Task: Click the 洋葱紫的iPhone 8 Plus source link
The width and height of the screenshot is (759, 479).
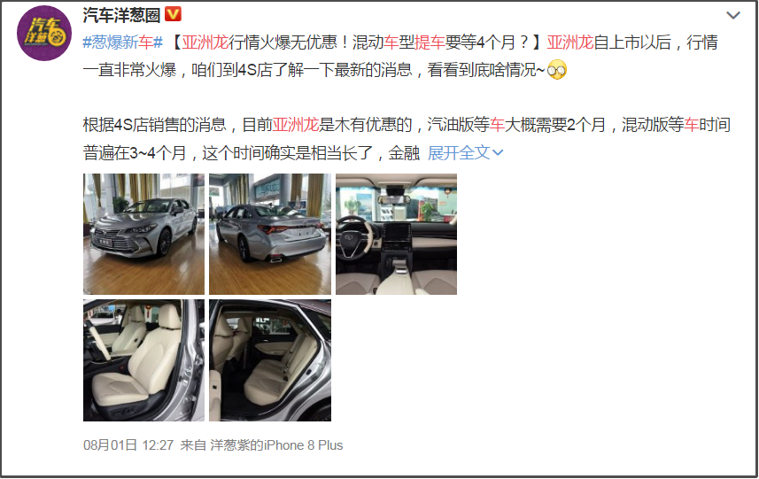Action: click(x=276, y=445)
